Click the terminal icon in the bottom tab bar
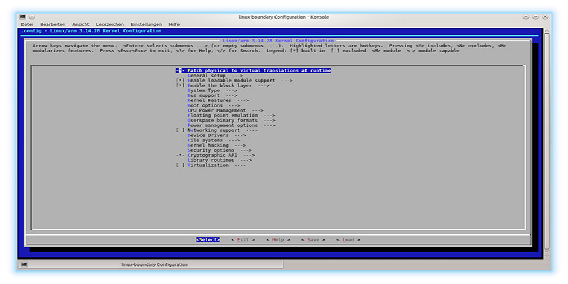The height and width of the screenshot is (284, 568). click(x=24, y=264)
